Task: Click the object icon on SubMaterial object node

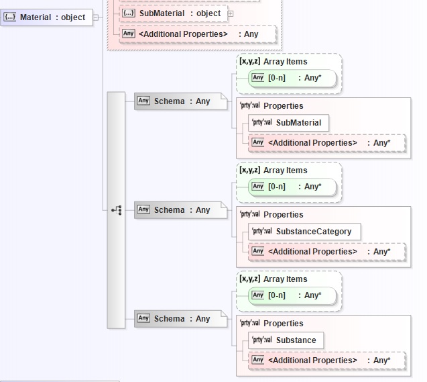Action: (129, 13)
